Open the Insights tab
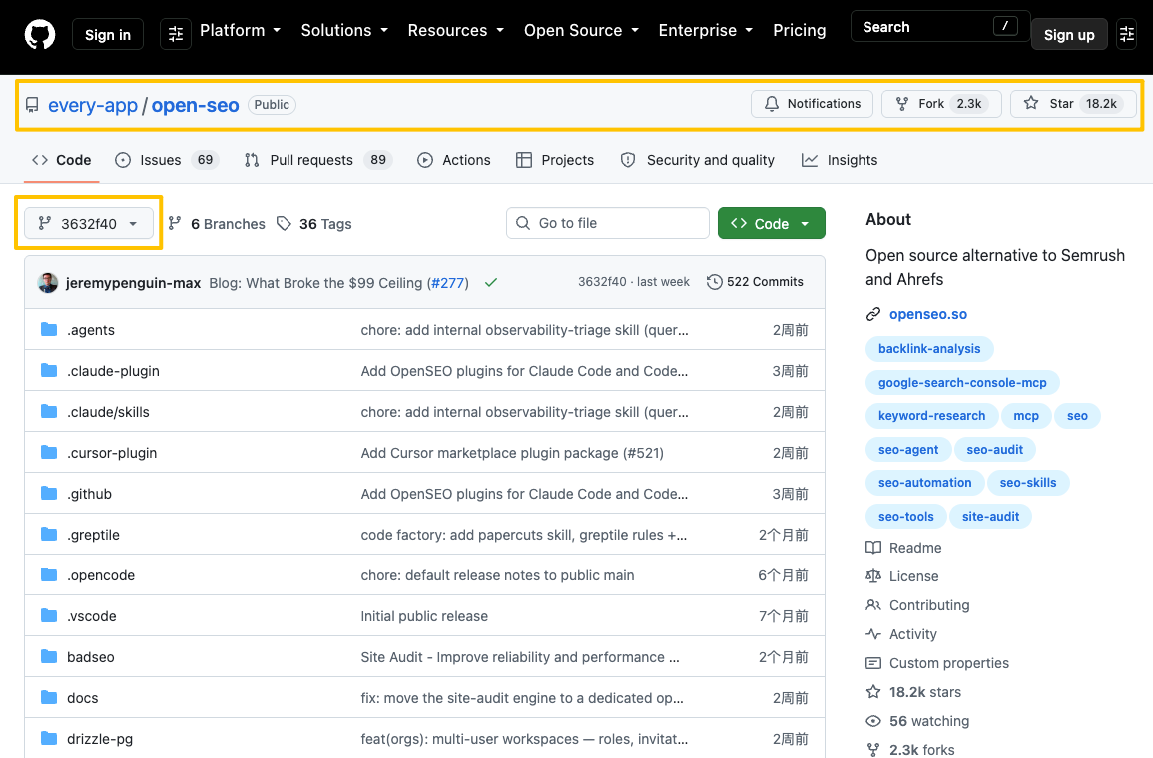1153x758 pixels. click(839, 161)
